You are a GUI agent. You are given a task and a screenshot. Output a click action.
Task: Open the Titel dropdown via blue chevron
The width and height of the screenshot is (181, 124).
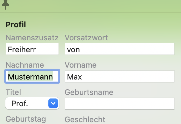pyautogui.click(x=53, y=103)
